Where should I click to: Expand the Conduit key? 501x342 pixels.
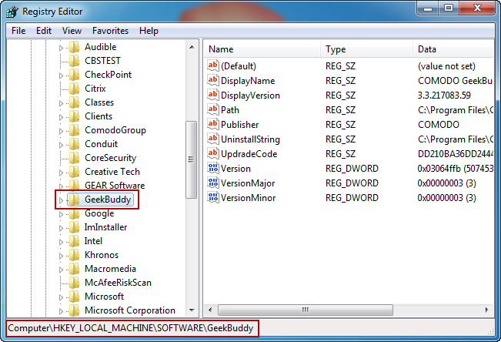61,145
